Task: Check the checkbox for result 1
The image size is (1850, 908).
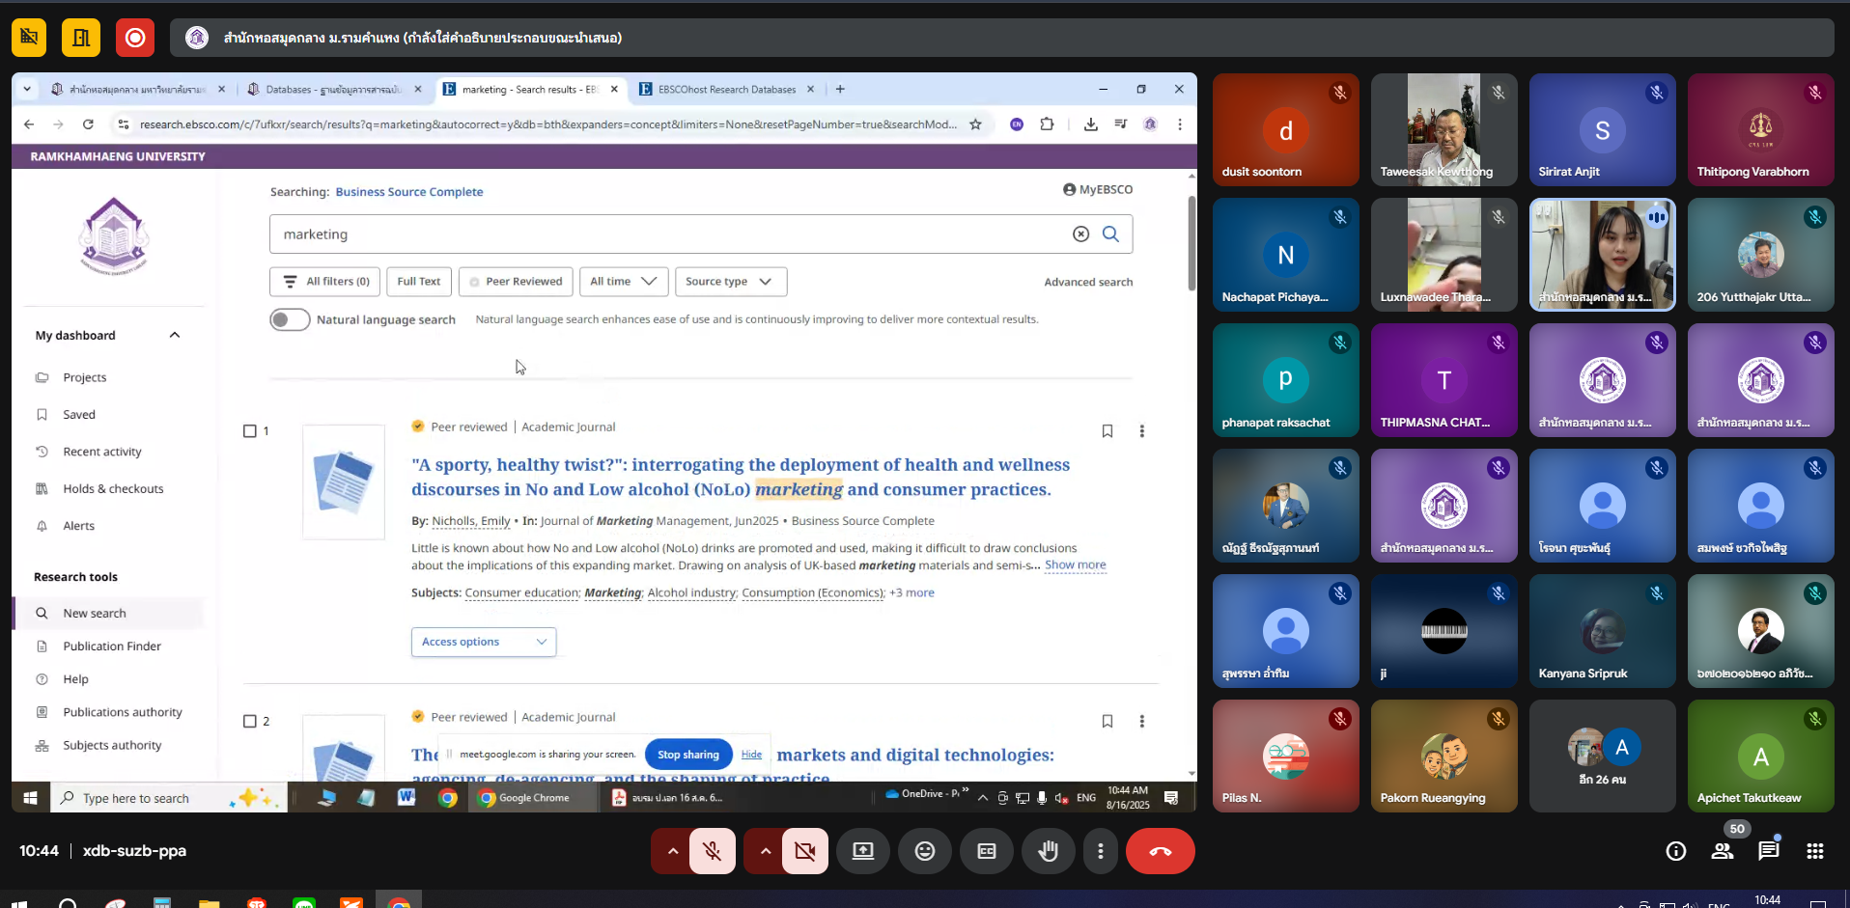Action: click(x=250, y=431)
